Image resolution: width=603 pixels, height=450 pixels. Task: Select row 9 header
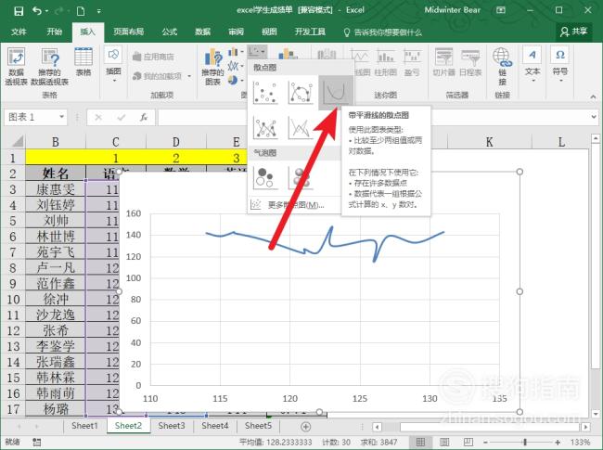[x=13, y=284]
